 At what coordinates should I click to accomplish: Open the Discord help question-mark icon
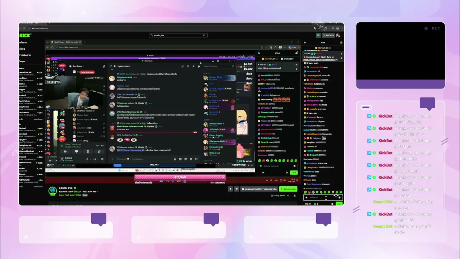point(218,61)
